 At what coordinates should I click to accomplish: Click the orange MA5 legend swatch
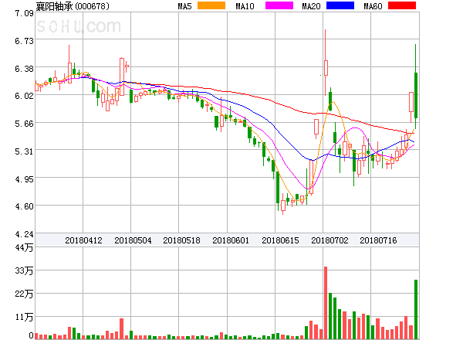tap(211, 5)
